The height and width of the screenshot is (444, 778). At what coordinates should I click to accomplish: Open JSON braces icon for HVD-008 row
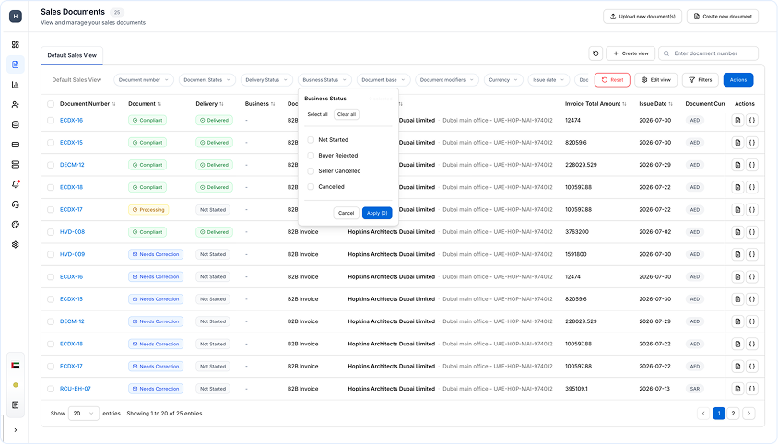tap(751, 232)
